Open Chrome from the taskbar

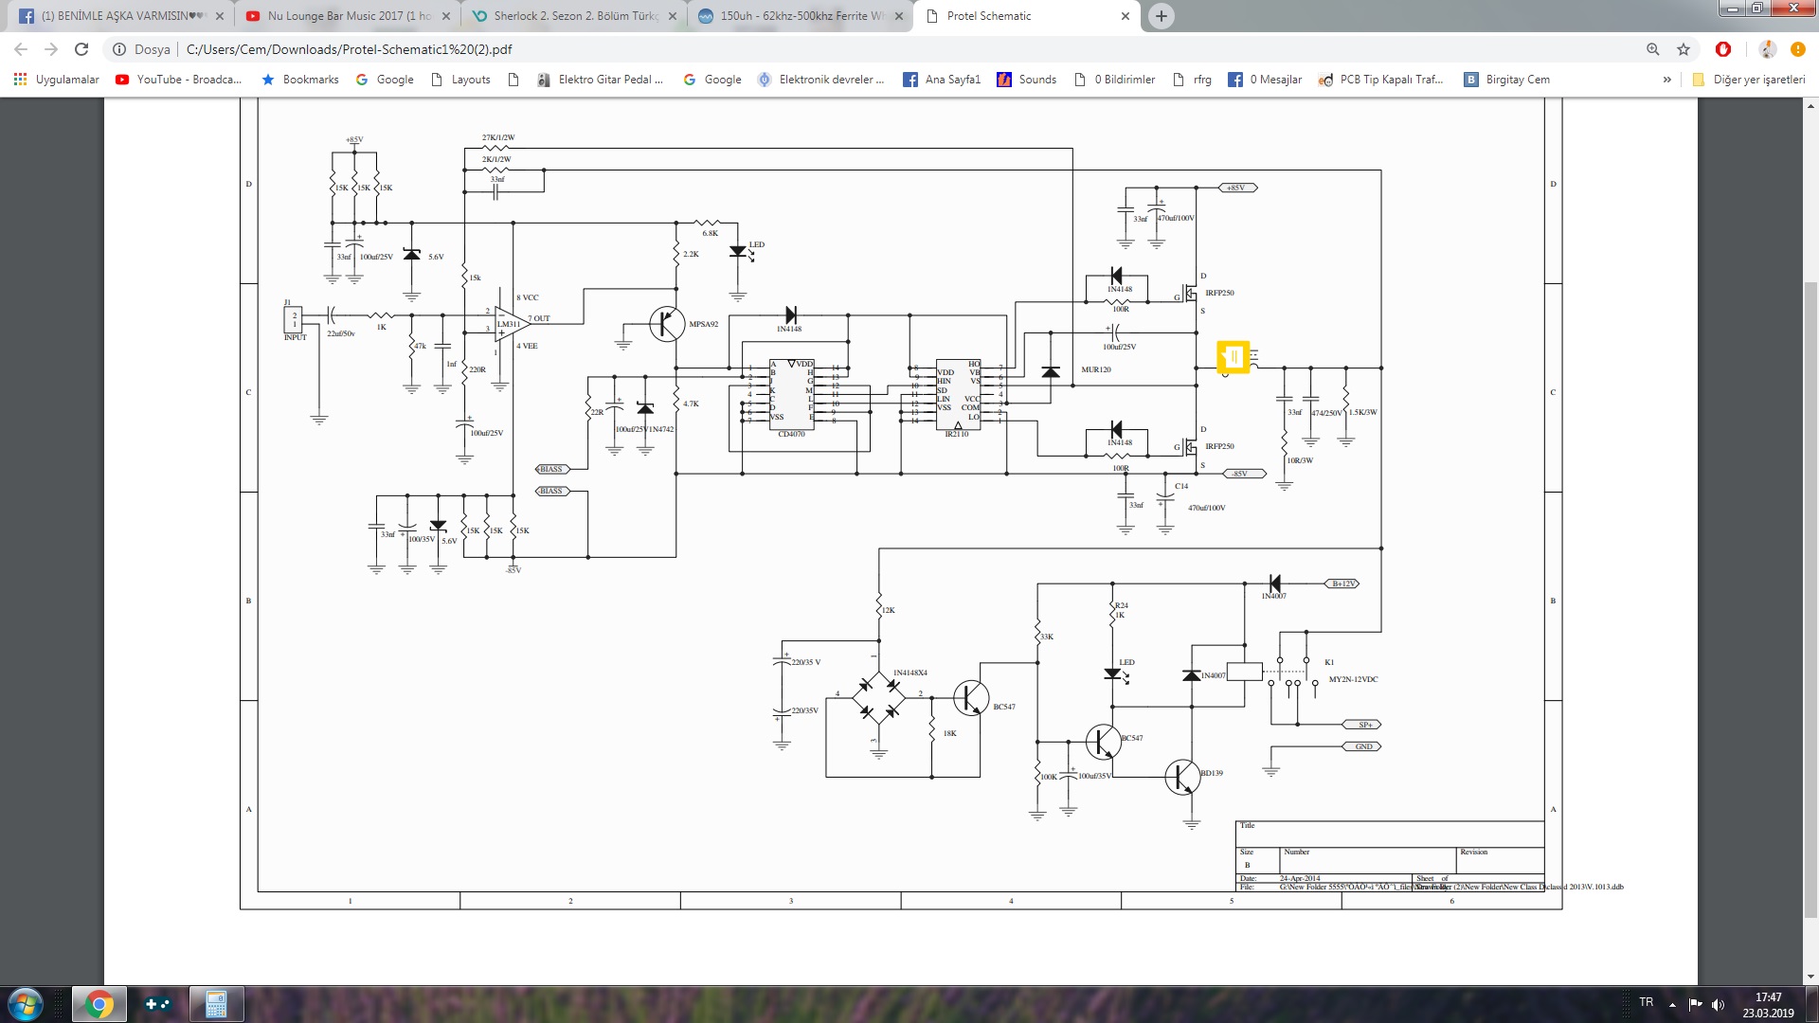point(99,1004)
